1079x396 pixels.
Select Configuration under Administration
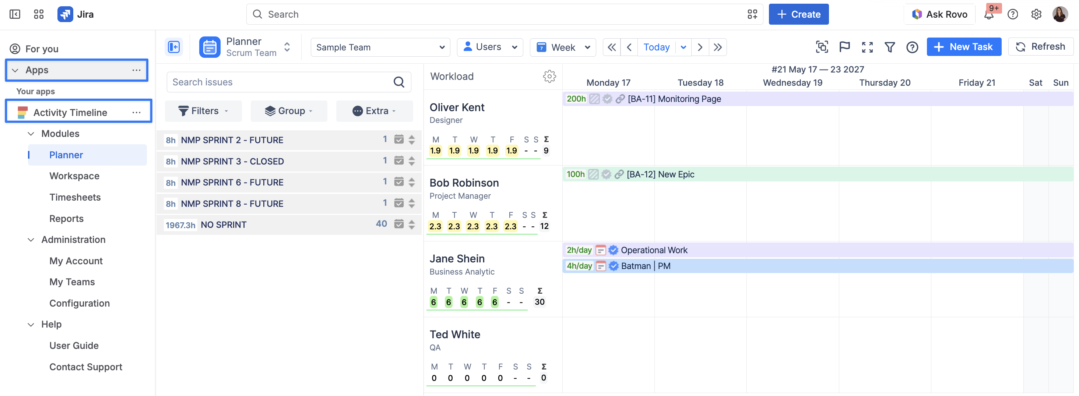pos(80,303)
